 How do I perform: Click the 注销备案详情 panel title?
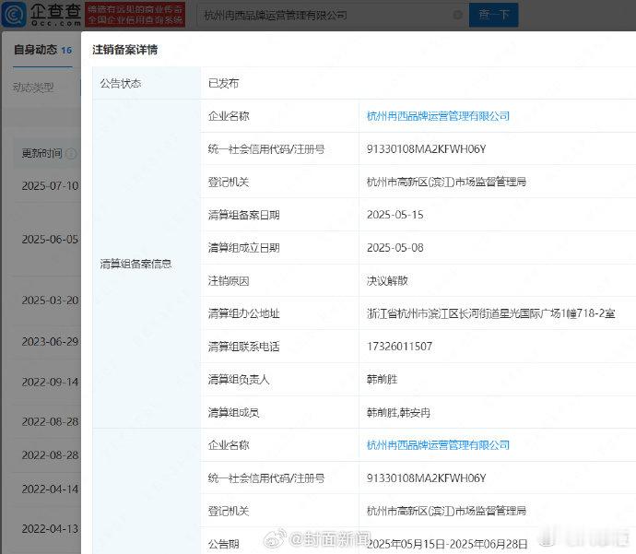coord(125,50)
